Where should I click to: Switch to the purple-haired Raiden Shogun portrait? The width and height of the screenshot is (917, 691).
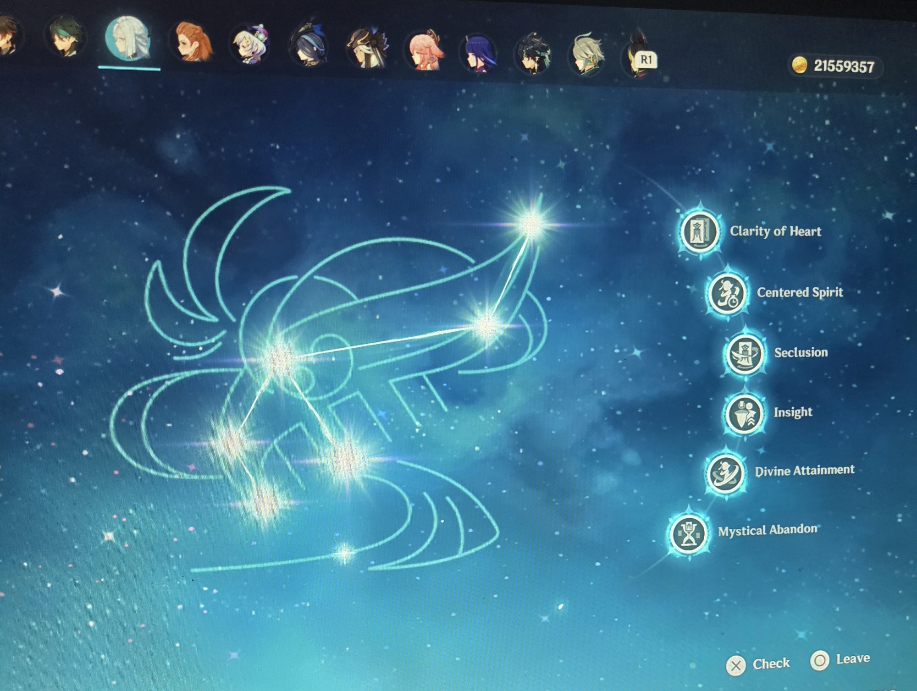tap(479, 53)
